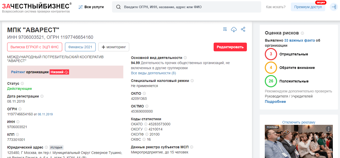Open the ad options three-dot menu
The image size is (340, 158).
tap(328, 129)
